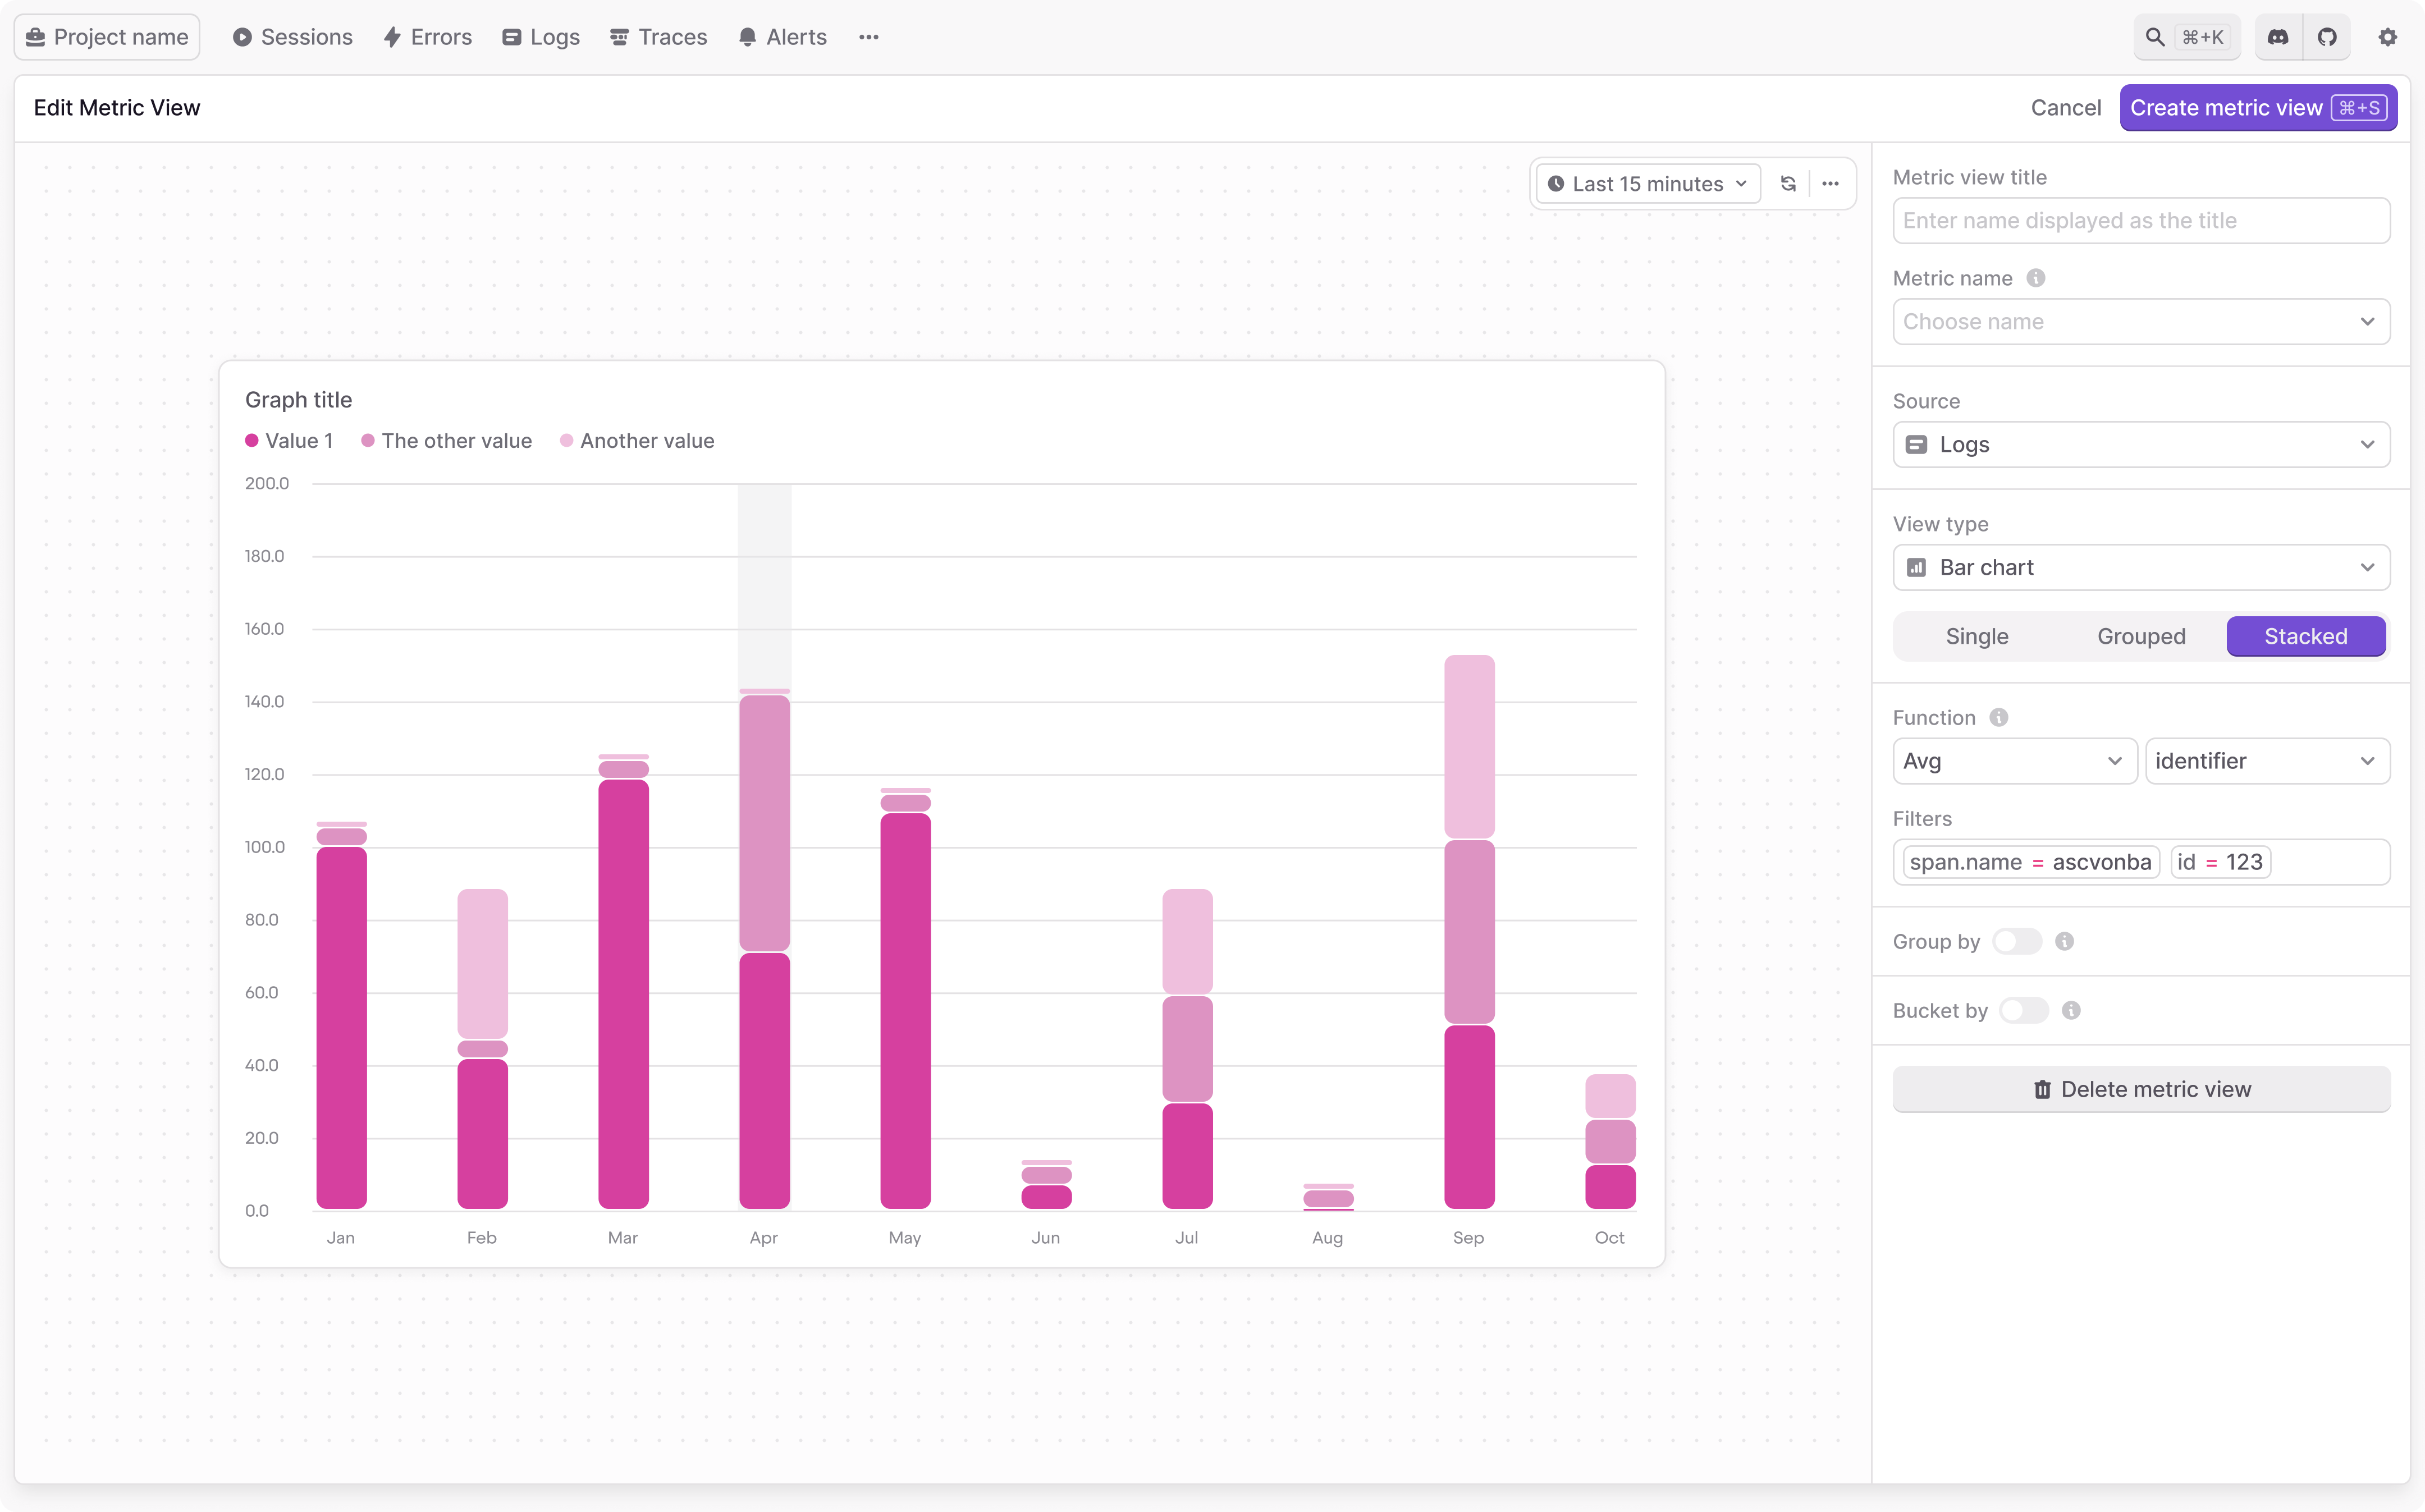Open the Last 15 minutes time selector
Viewport: 2425px width, 1512px height.
[x=1646, y=183]
